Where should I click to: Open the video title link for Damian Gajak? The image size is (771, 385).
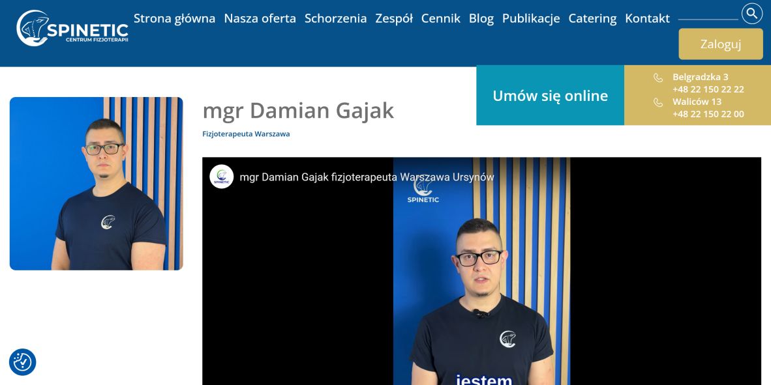click(x=367, y=177)
